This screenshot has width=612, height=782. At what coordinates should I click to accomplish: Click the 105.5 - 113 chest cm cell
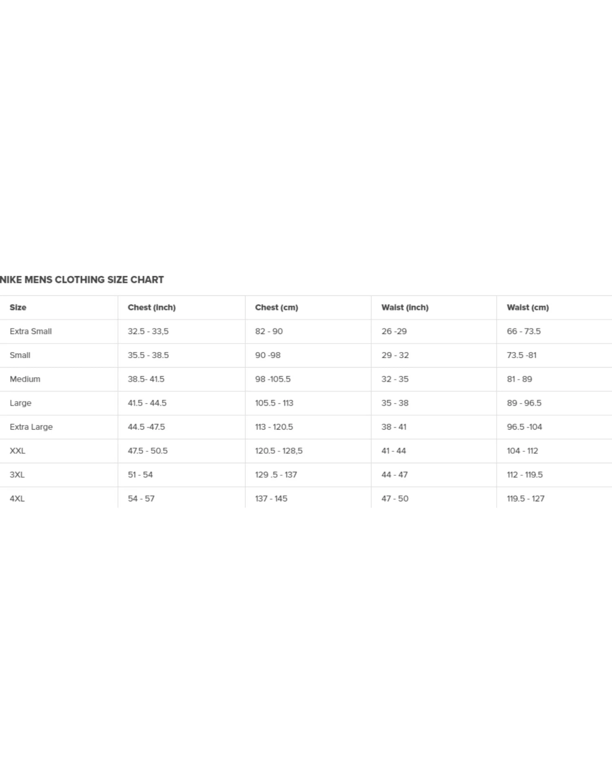coord(274,403)
